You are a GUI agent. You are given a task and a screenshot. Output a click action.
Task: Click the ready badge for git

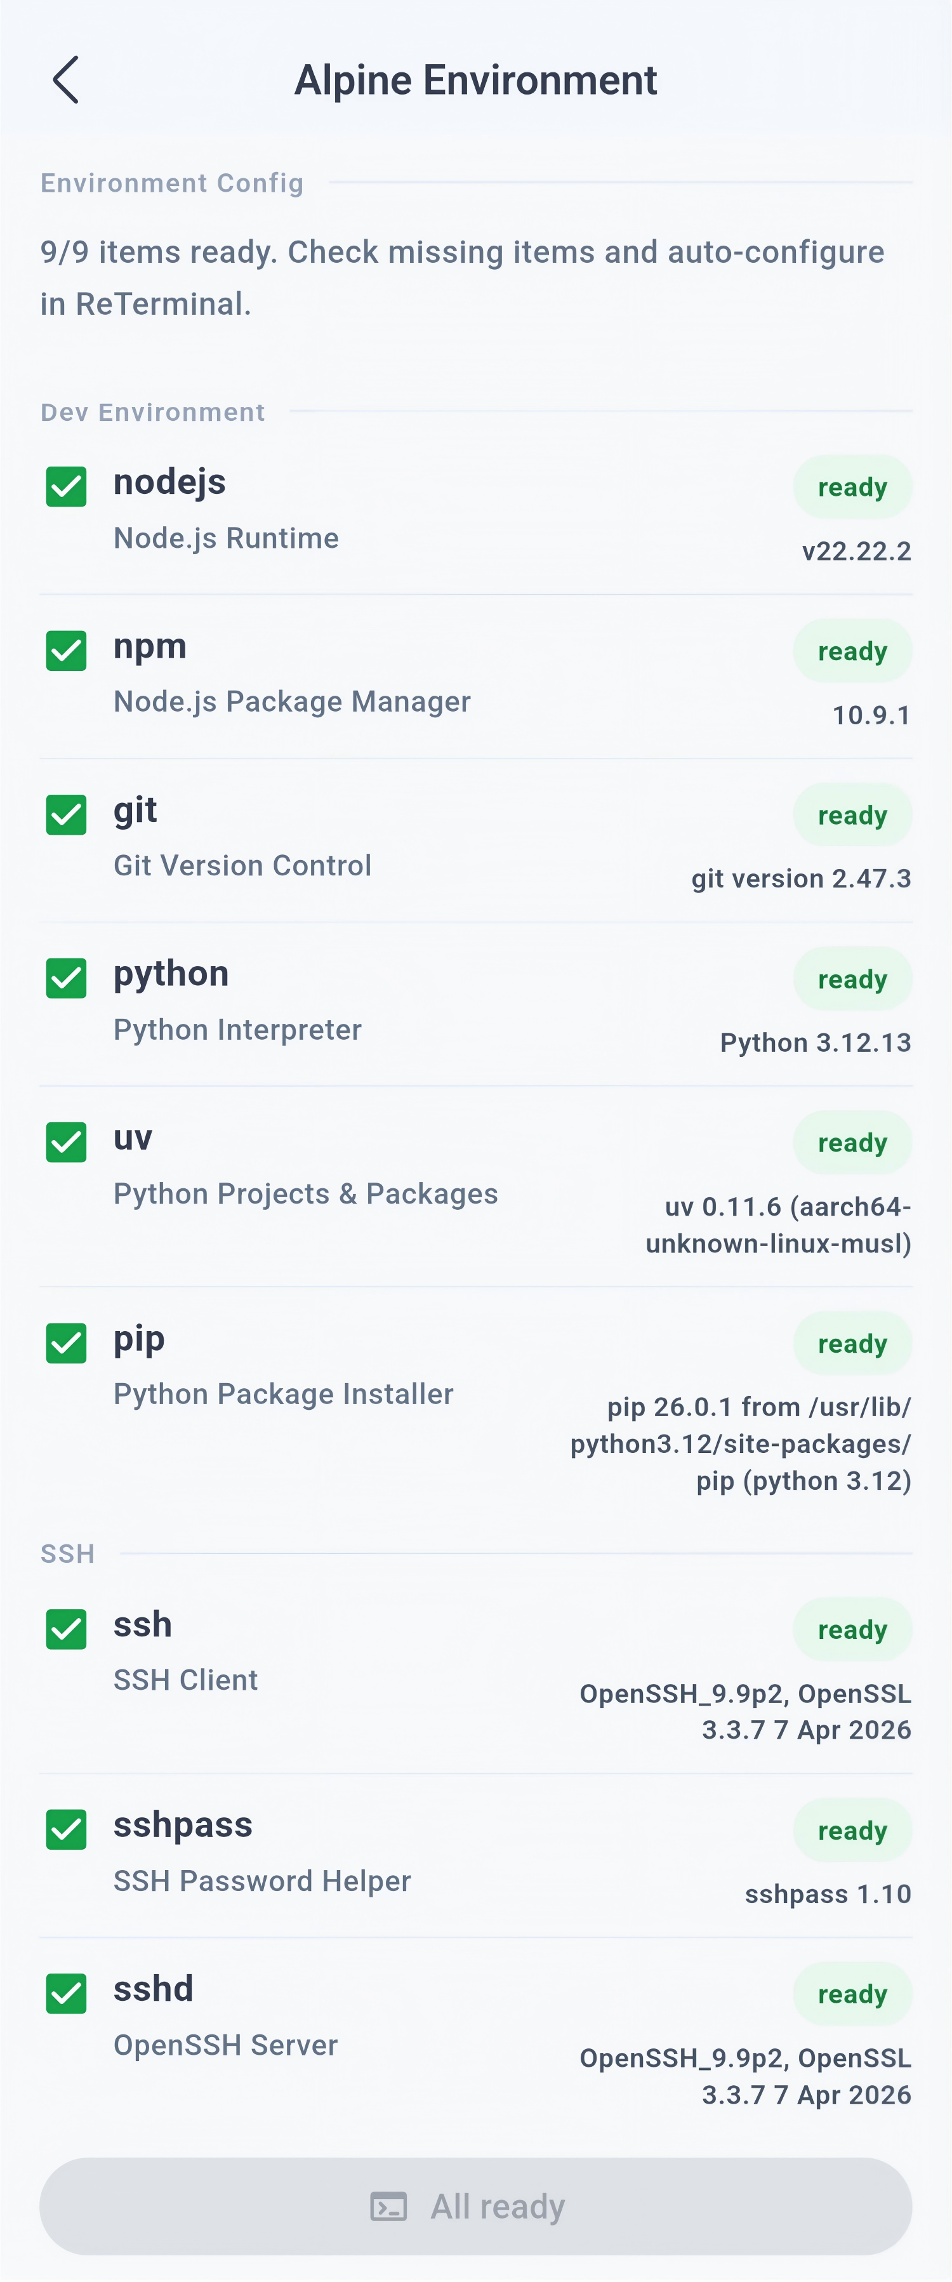click(852, 815)
